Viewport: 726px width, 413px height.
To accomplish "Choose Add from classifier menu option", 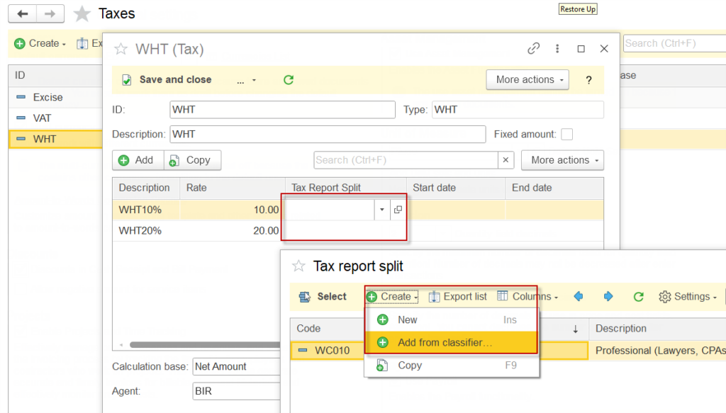I will pyautogui.click(x=445, y=342).
